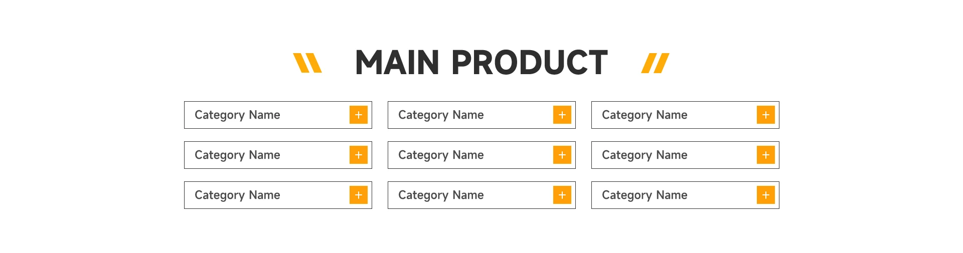The image size is (963, 253).
Task: Click the MAIN PRODUCT heading
Action: pos(481,63)
